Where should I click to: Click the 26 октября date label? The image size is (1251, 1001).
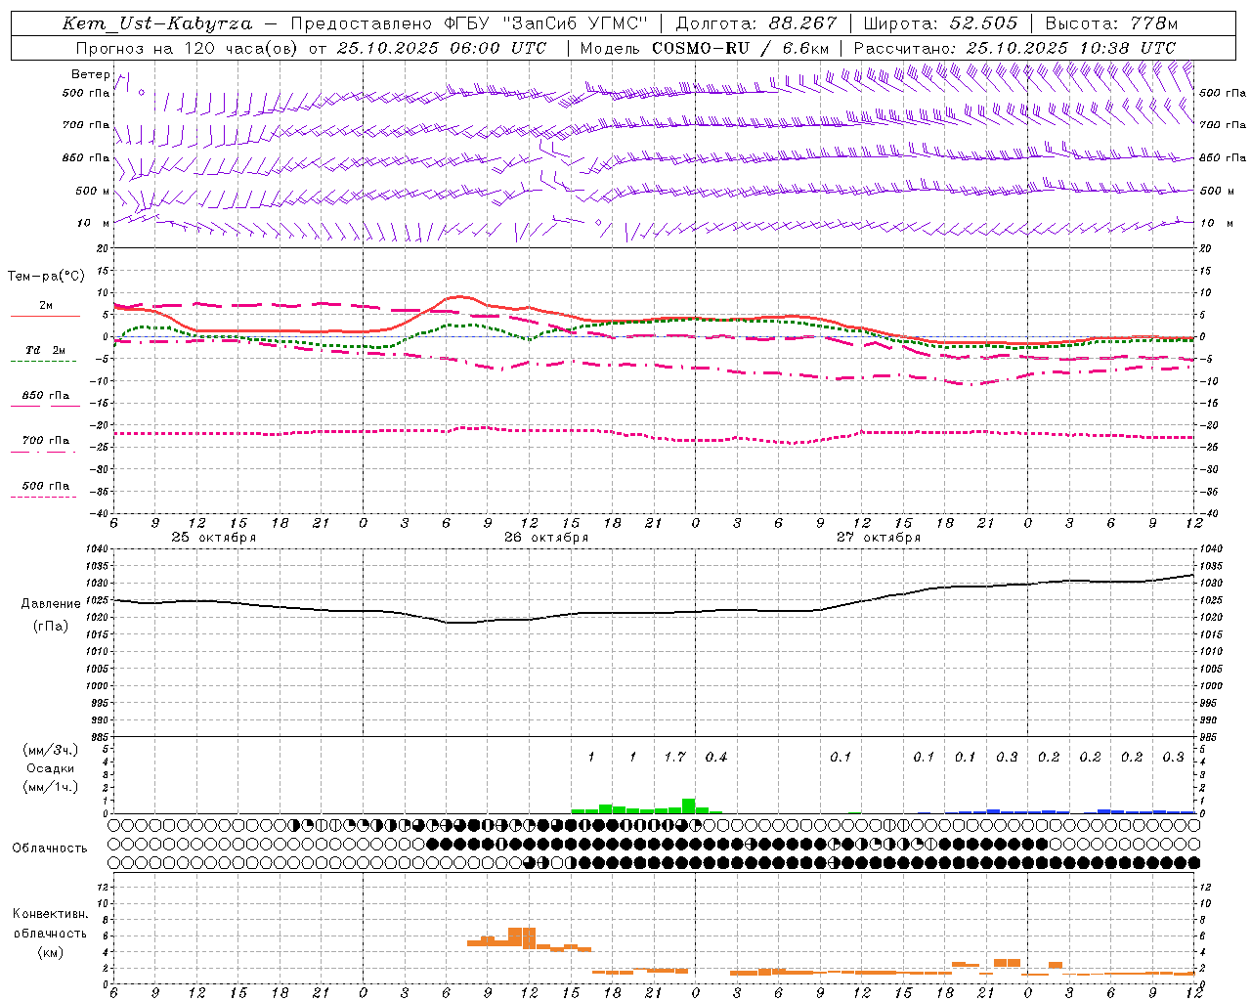pyautogui.click(x=546, y=538)
